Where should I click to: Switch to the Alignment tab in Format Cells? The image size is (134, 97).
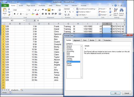click(77, 40)
